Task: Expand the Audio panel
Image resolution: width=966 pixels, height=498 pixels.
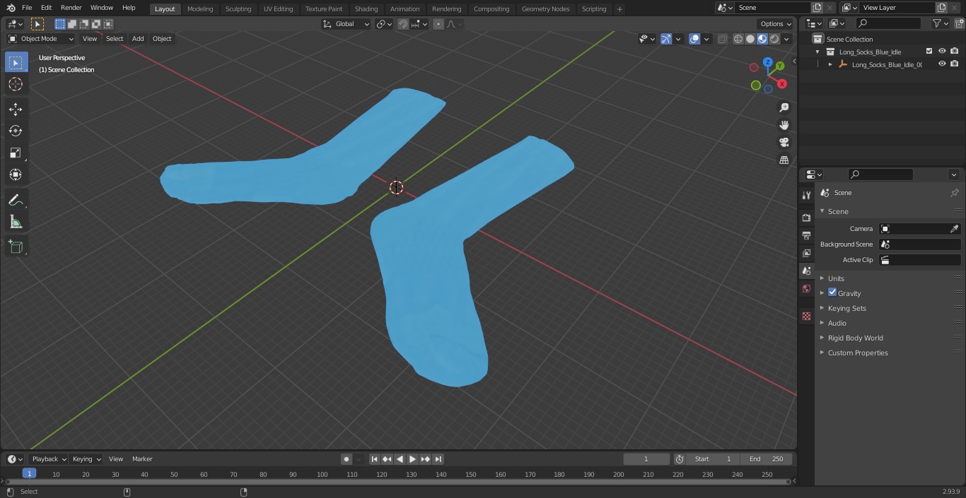Action: click(x=837, y=323)
